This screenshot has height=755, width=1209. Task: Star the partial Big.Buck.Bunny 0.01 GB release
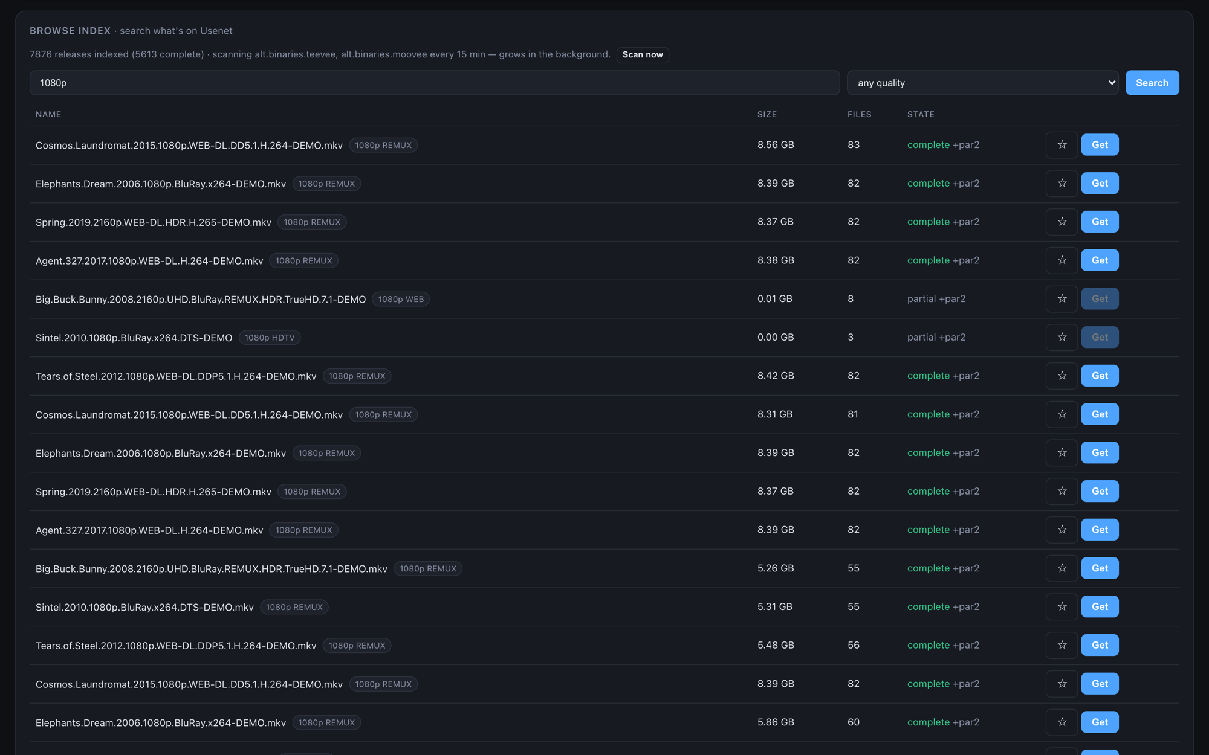pos(1062,299)
